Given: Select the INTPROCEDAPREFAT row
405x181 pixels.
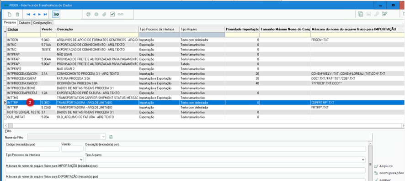Looking at the screenshot, I should [204, 93].
